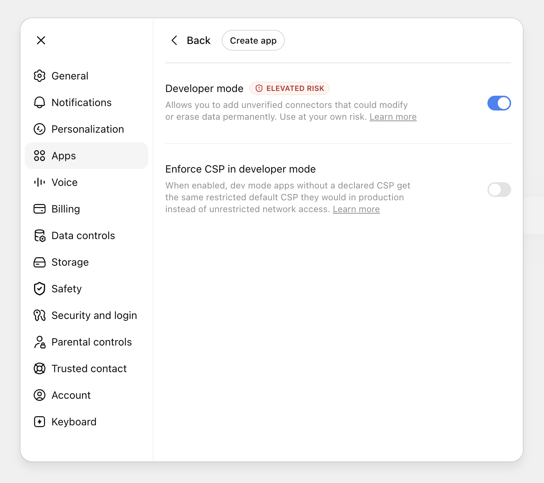The height and width of the screenshot is (483, 544).
Task: Click the Developer mode heading text
Action: 204,89
